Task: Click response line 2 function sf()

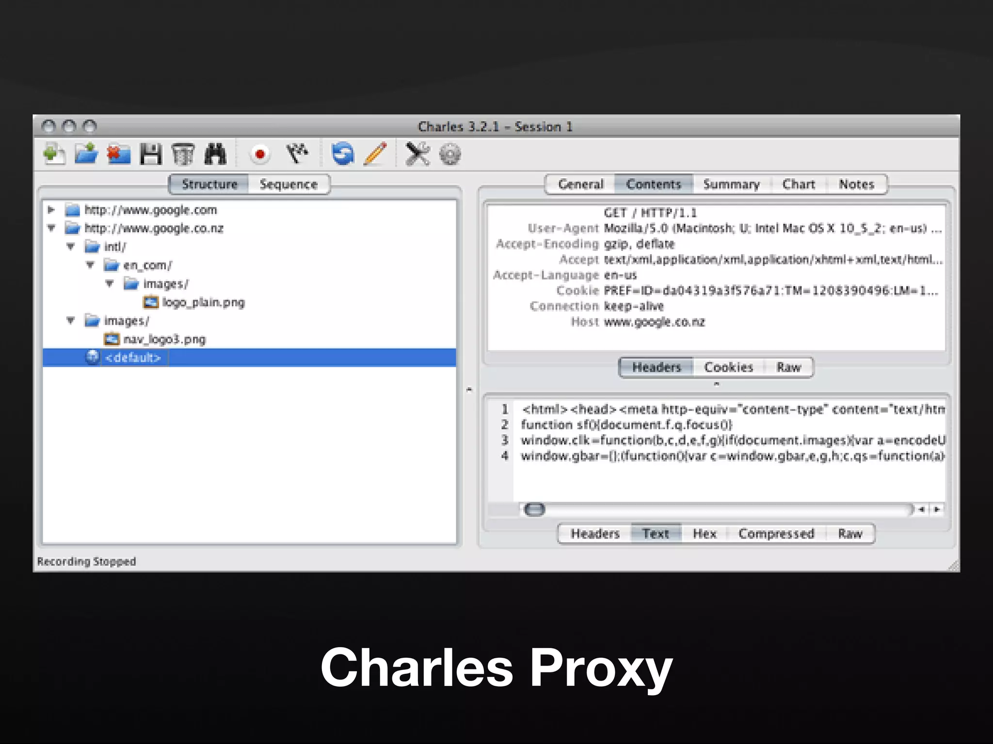Action: point(626,425)
